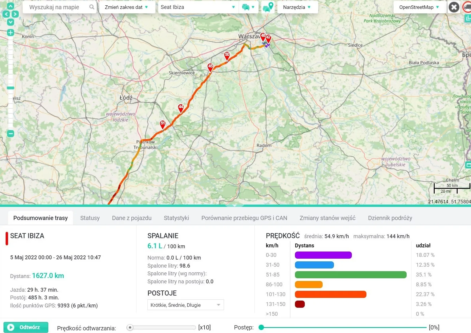This screenshot has height=333, width=471.
Task: Click the playback speed slider handle
Action: point(130,328)
